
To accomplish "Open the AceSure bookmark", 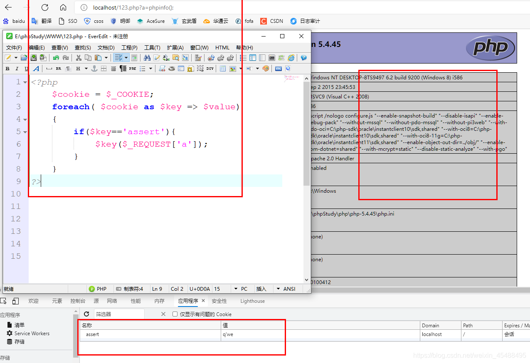I will tap(151, 21).
